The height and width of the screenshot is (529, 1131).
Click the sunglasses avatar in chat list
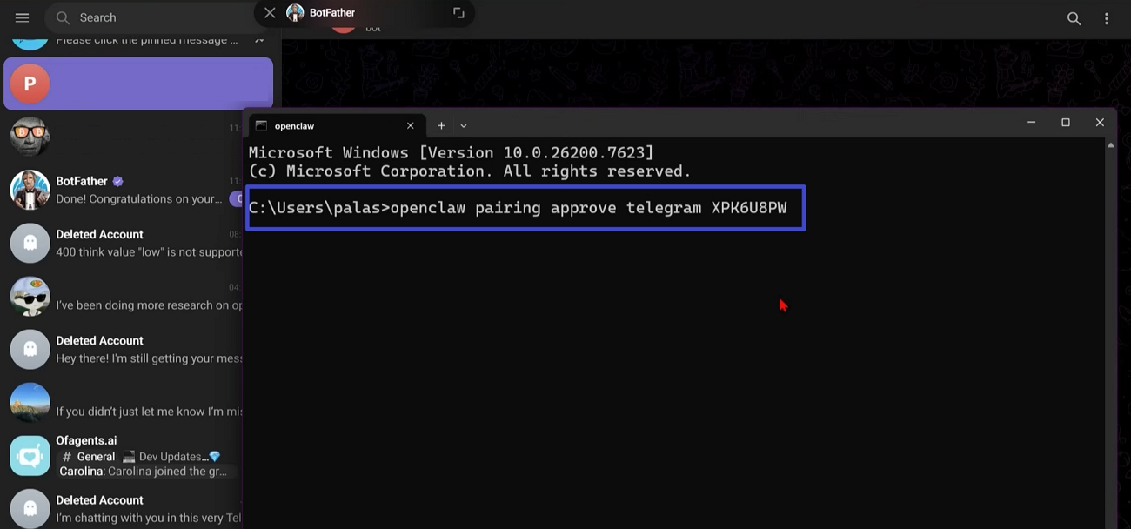(x=30, y=296)
